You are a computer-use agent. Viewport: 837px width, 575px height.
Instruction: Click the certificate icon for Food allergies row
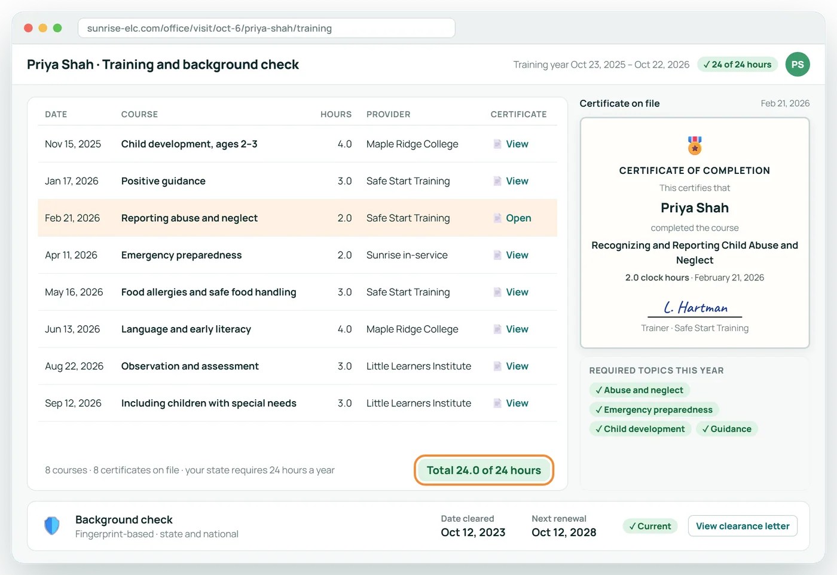pyautogui.click(x=497, y=292)
